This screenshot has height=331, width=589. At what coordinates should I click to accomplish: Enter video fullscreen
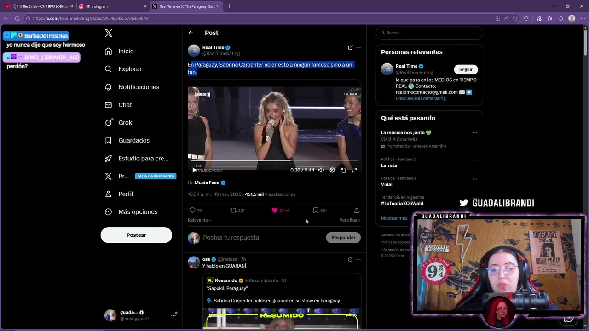tap(354, 170)
